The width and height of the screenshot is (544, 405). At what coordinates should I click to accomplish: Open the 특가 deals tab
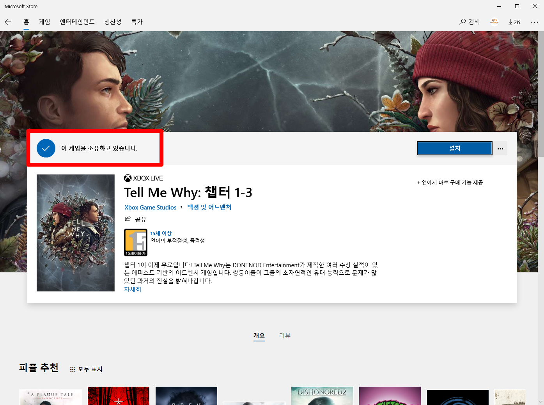click(x=137, y=22)
